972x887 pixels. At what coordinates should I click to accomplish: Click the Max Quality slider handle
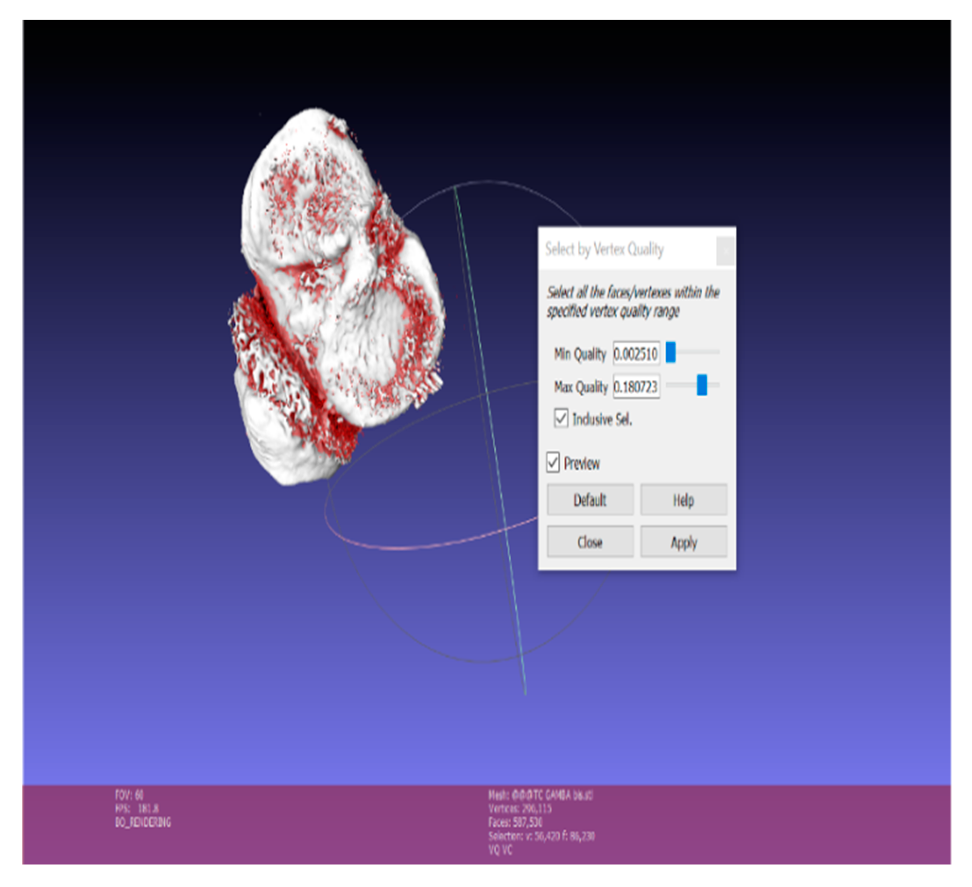(702, 385)
